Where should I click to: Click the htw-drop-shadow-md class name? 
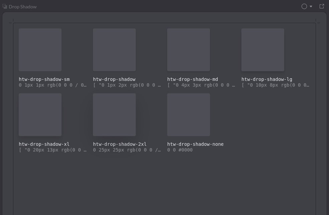click(x=193, y=79)
